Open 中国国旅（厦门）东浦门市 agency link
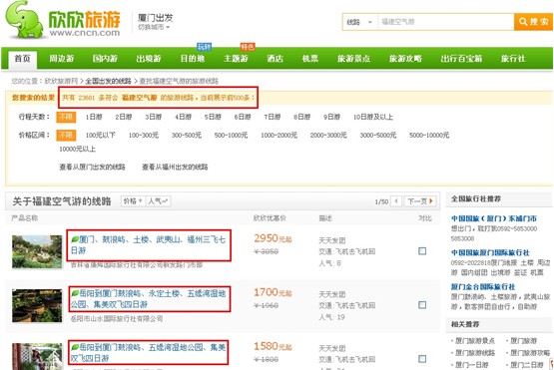This screenshot has width=554, height=370. point(493,218)
